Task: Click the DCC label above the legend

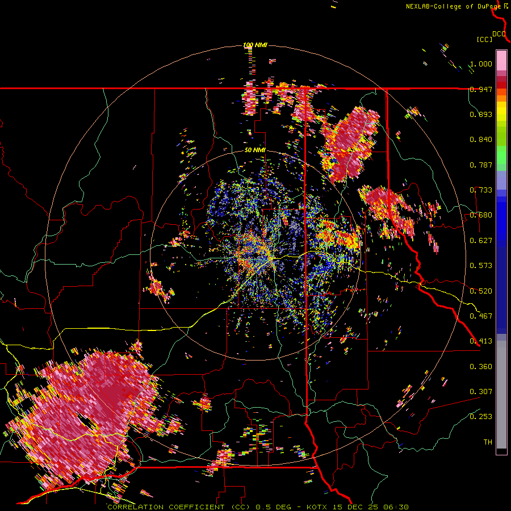Action: [x=499, y=34]
